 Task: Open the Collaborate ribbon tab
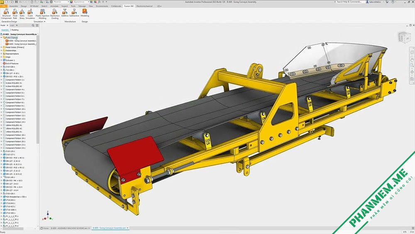point(116,6)
